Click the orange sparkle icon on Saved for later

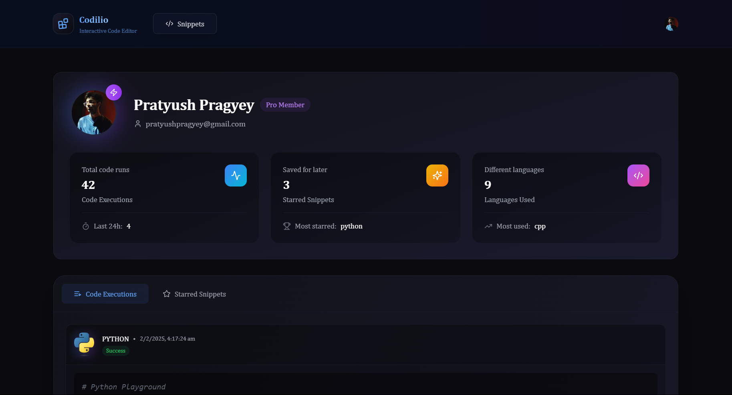437,175
